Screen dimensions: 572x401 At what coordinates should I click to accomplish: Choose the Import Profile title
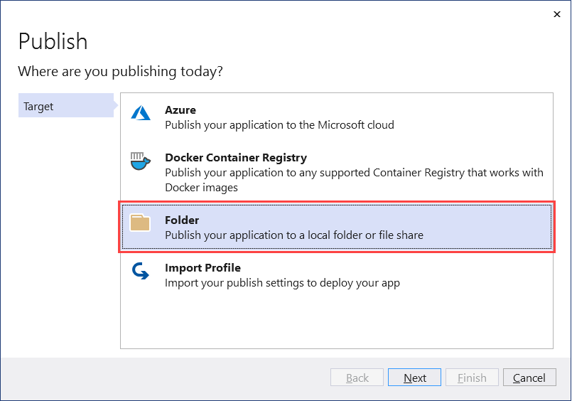pyautogui.click(x=203, y=268)
